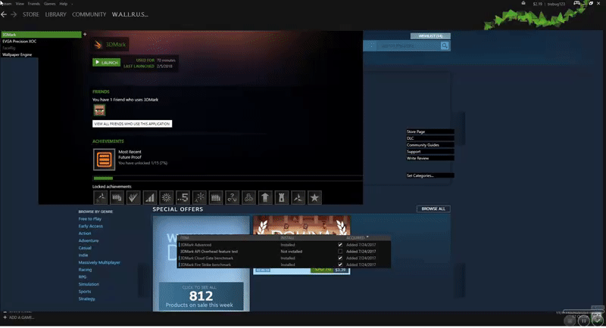
Task: Browse the Early Access genre
Action: click(91, 226)
